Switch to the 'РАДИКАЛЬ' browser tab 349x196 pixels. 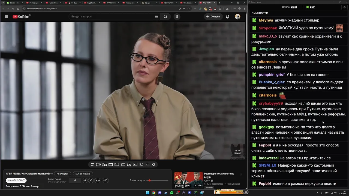(x=92, y=3)
